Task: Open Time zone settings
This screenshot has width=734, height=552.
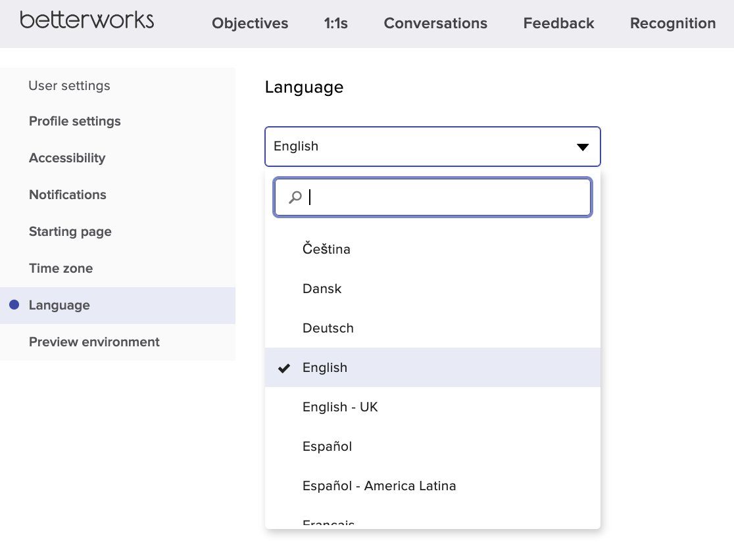Action: point(61,268)
